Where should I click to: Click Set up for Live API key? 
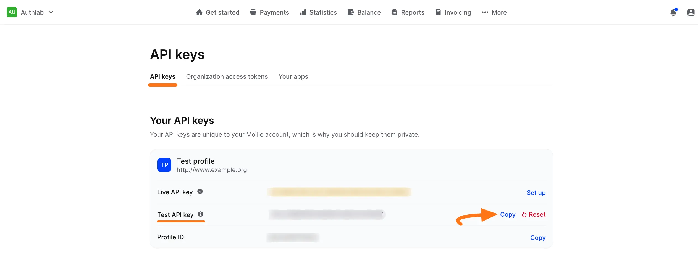[x=536, y=193]
